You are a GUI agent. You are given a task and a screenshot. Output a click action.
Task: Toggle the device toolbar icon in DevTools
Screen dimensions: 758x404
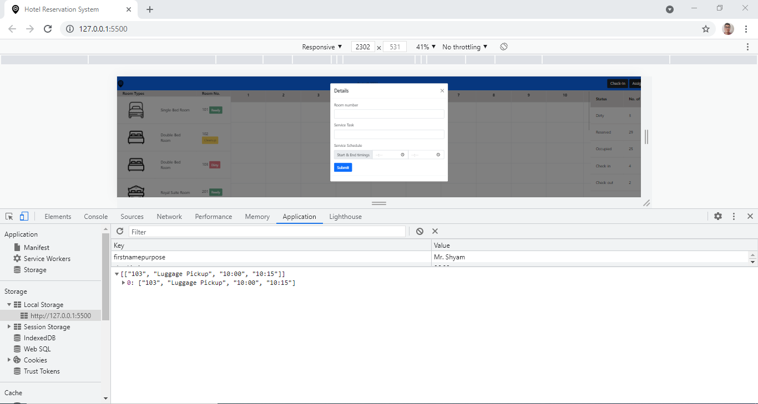22,216
